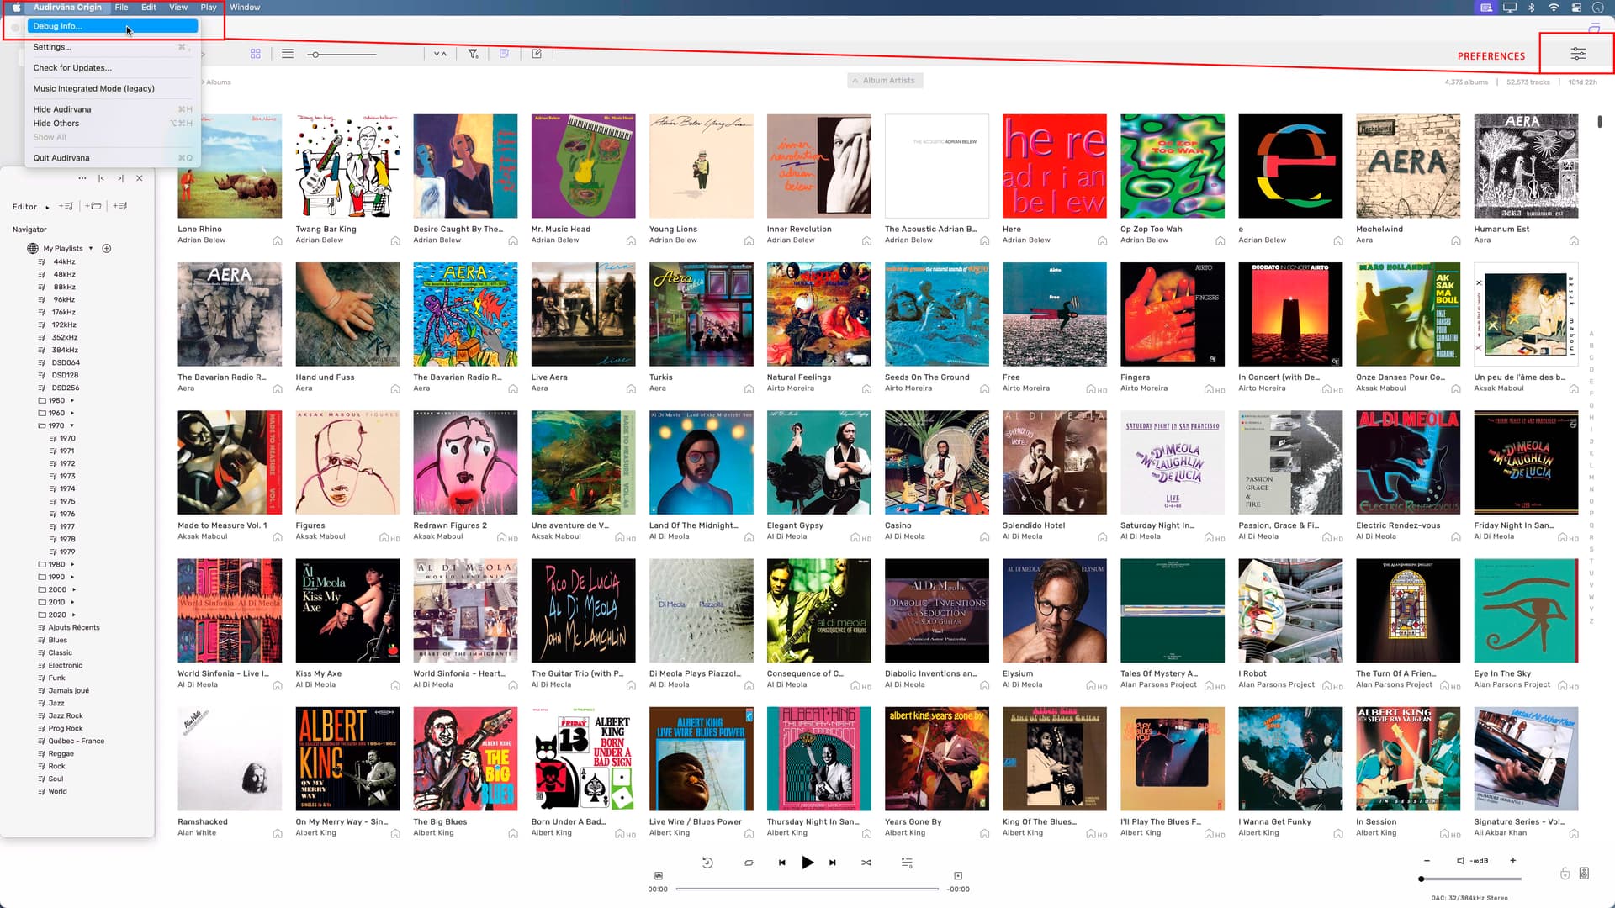Open the Lone Rhino album cover
This screenshot has width=1615, height=908.
(230, 166)
